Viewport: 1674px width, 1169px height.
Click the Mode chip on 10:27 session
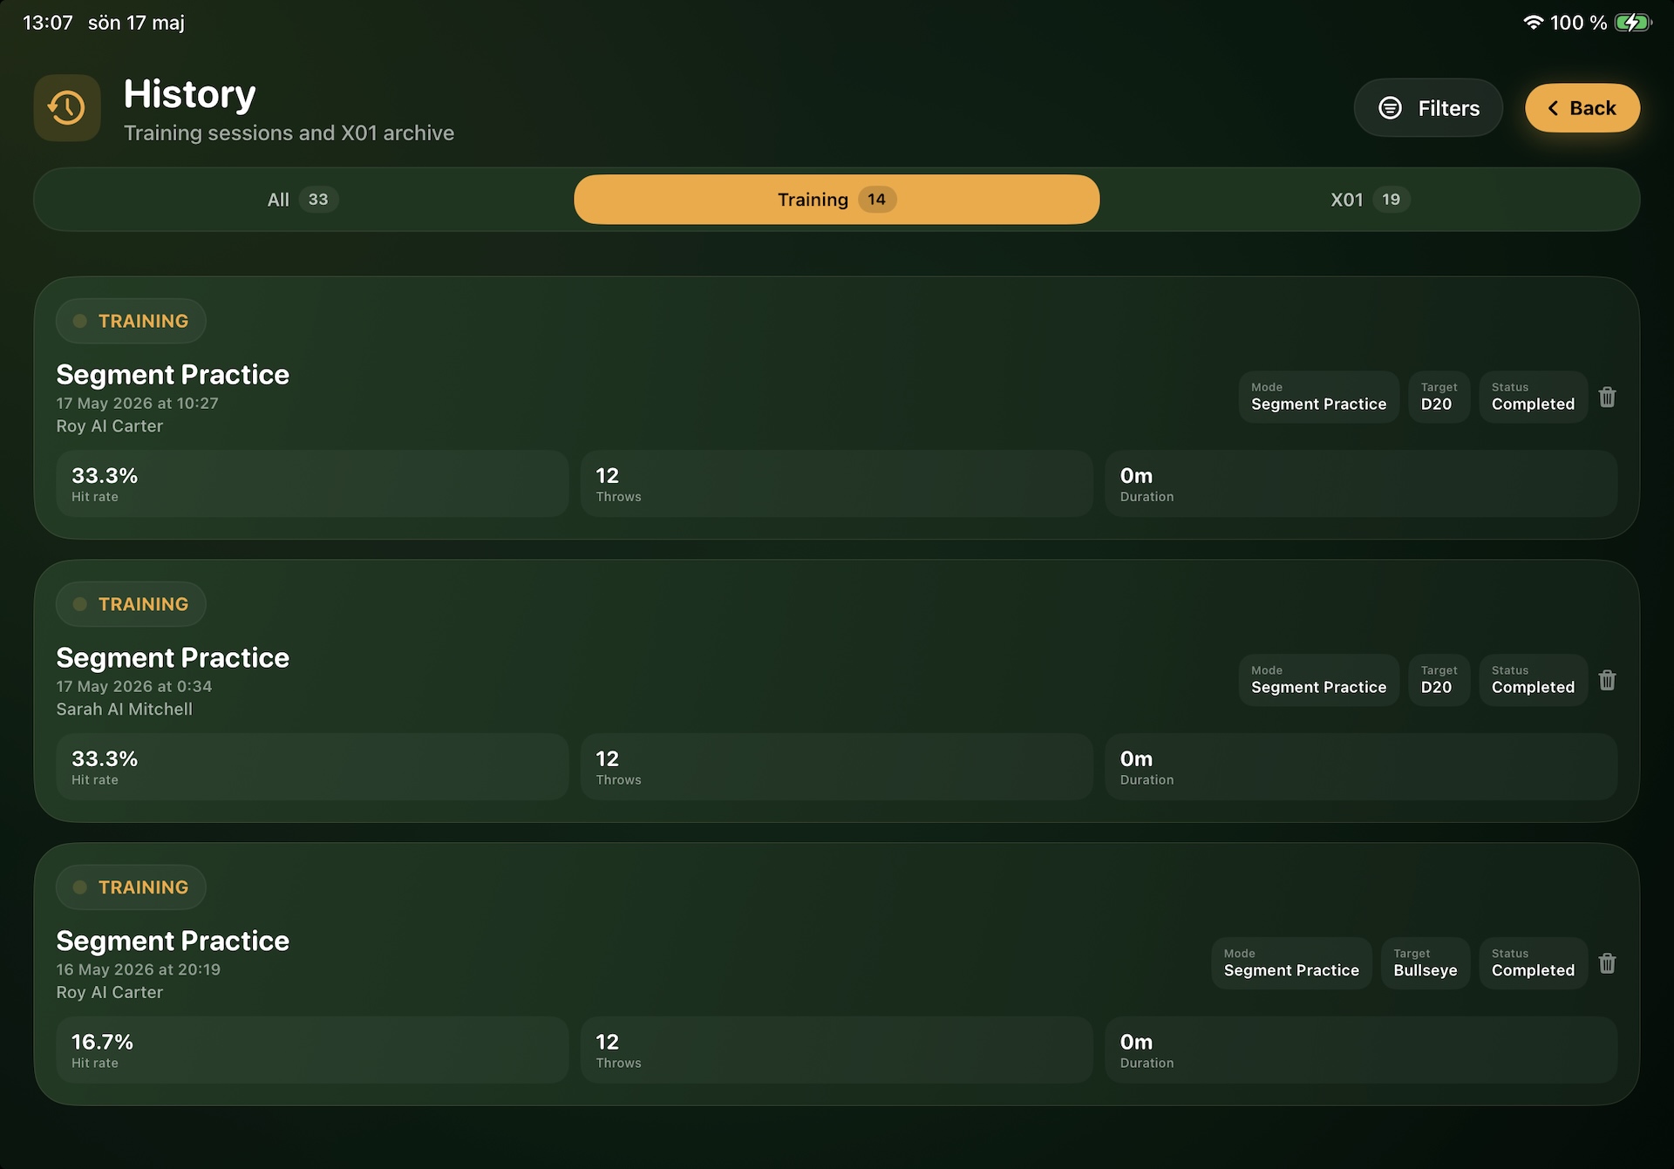coord(1318,398)
